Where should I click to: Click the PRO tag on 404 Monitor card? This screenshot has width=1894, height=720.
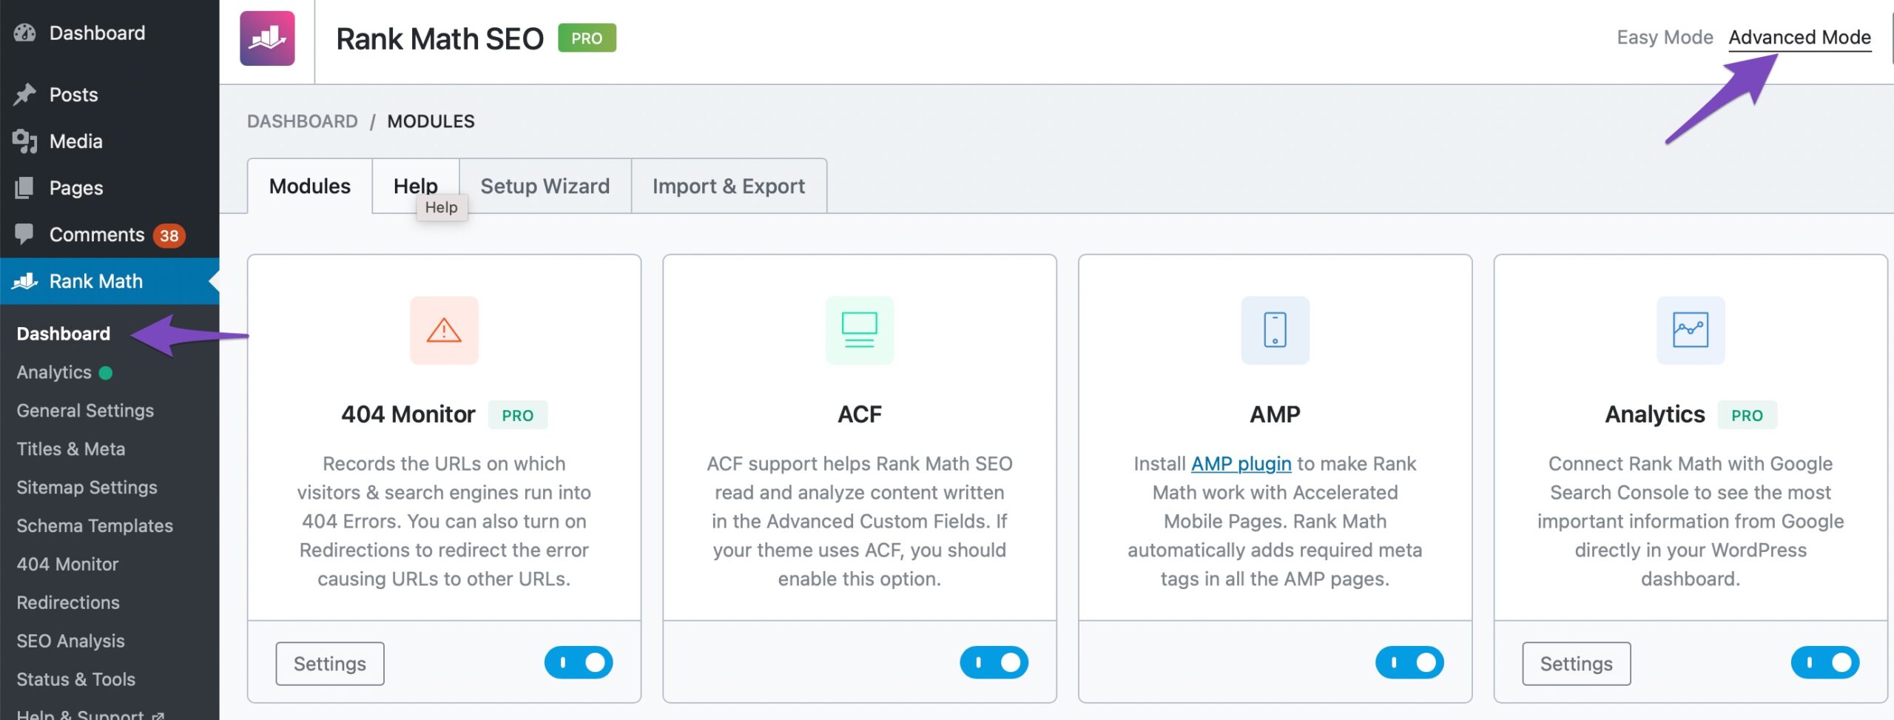(x=518, y=415)
